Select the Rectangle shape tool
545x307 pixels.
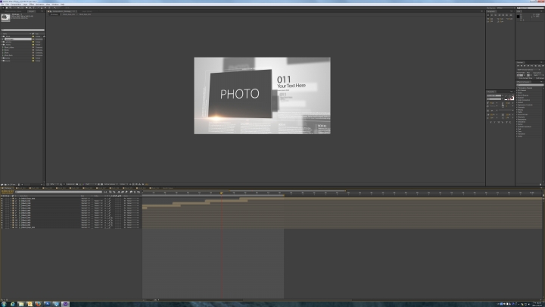point(26,8)
